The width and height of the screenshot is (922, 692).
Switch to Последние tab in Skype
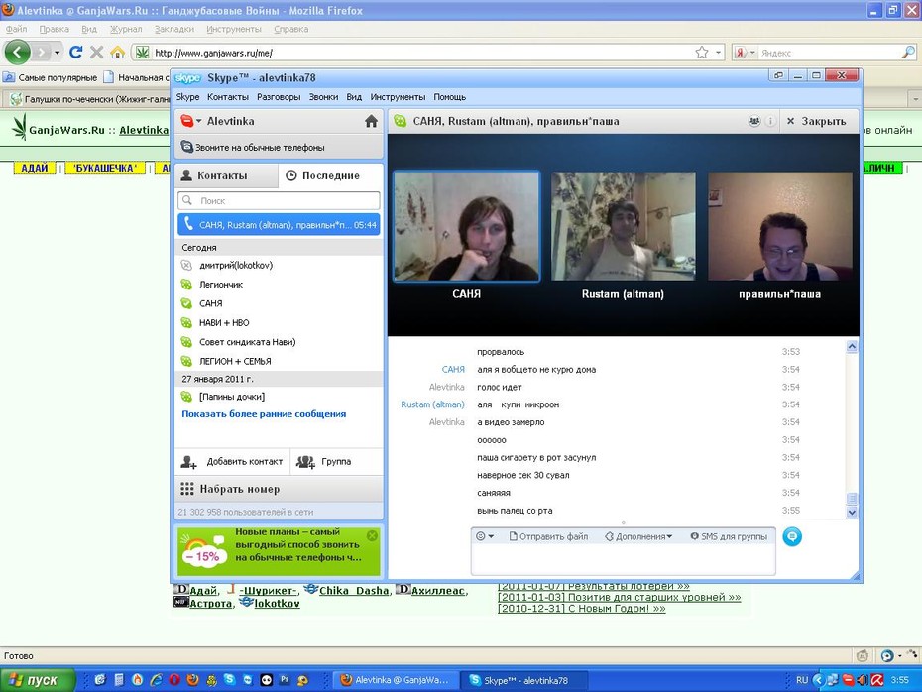pos(330,175)
